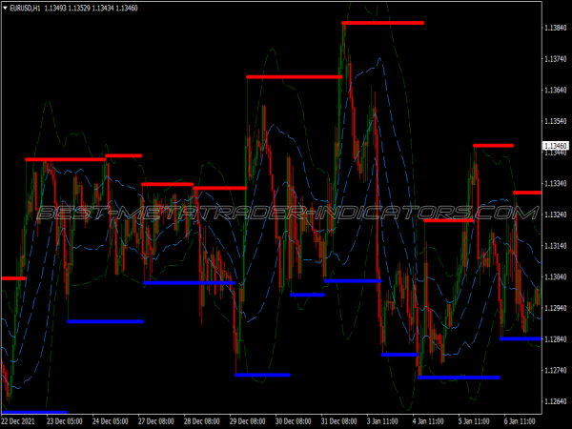Click the 6 Jan 11:00 time label

pyautogui.click(x=520, y=421)
